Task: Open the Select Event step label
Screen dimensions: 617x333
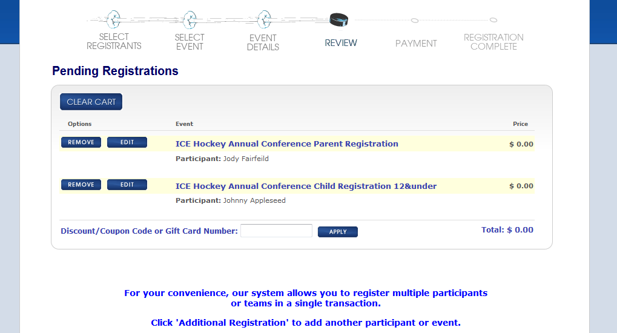Action: pos(190,42)
